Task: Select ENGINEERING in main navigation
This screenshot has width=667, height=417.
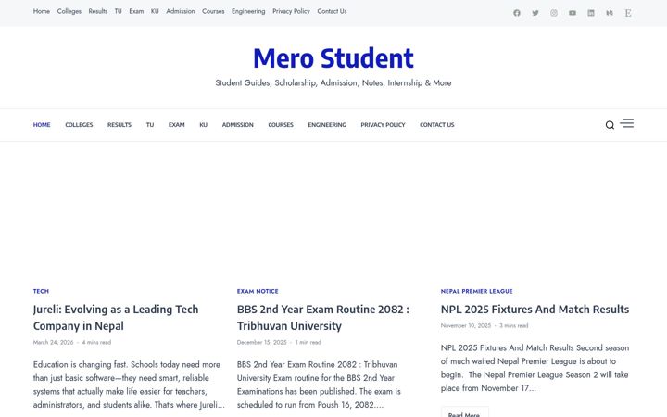Action: click(327, 125)
